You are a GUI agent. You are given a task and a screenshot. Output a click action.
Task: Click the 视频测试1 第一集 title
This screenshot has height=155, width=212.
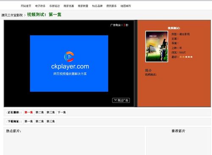tap(44, 14)
